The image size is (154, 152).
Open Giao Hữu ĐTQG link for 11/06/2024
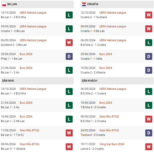30,130
